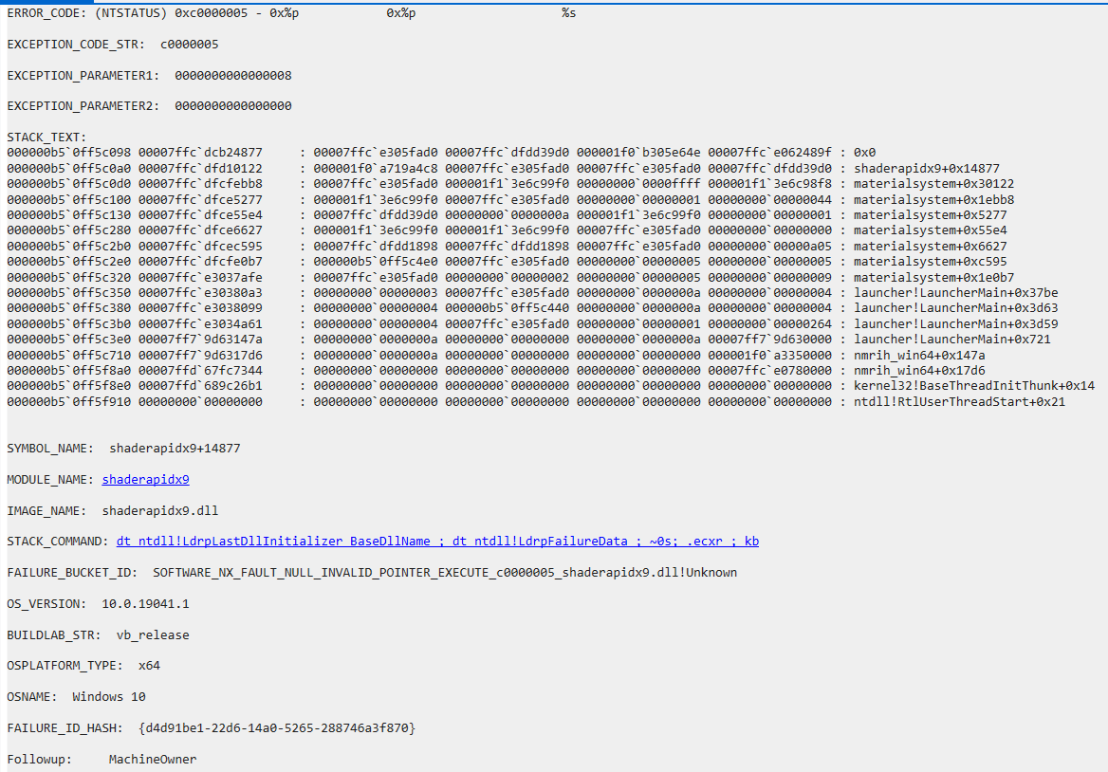
Task: Select stack frame shaderapidx9+0x14877
Action: (927, 168)
